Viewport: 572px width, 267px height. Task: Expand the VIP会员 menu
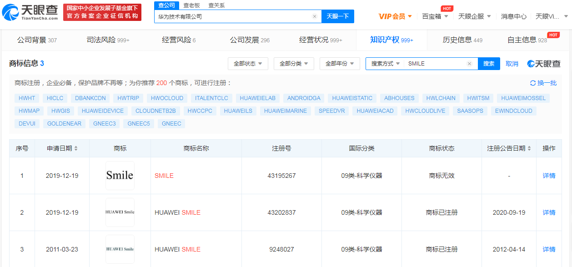[x=395, y=16]
